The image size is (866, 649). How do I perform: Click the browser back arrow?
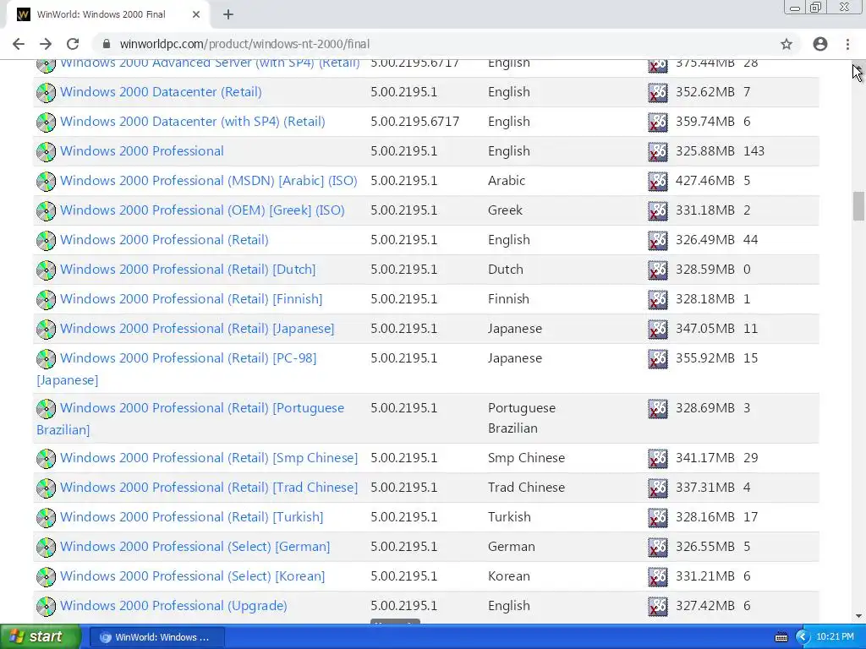19,44
